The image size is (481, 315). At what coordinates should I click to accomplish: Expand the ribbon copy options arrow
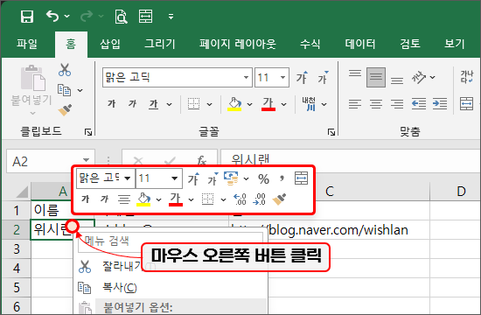[x=80, y=90]
